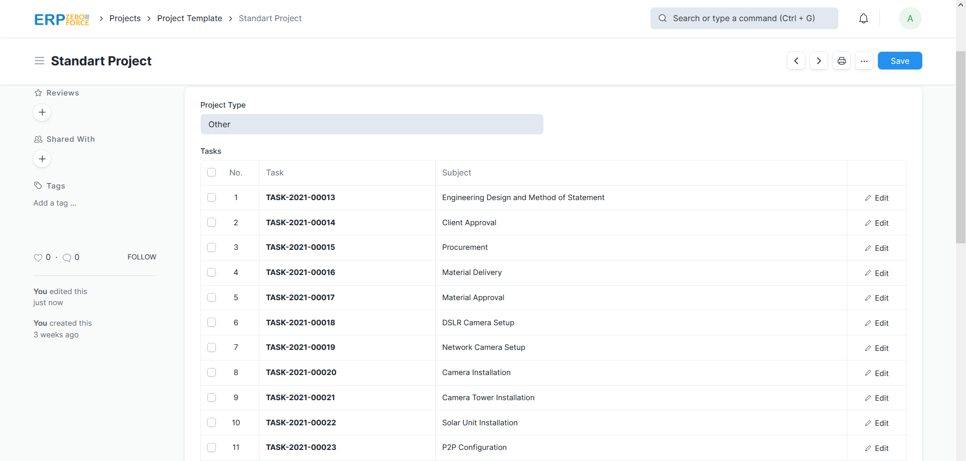
Task: Edit the P2P Configuration row
Action: coord(876,448)
